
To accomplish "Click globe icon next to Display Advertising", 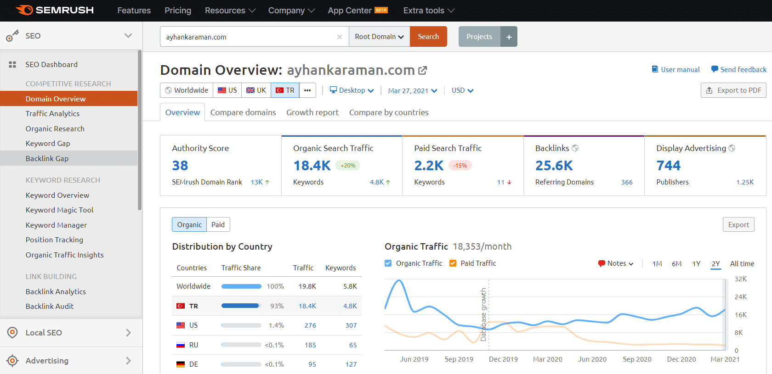I will 732,148.
